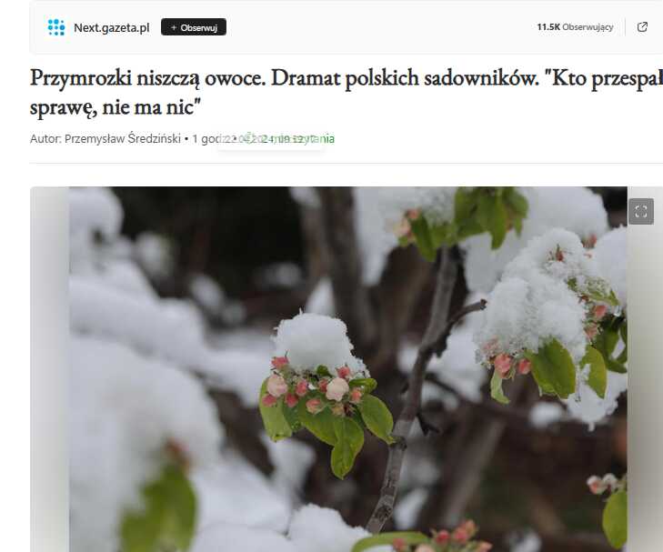
Task: Click plus sign on Obserwuj button
Action: click(174, 27)
